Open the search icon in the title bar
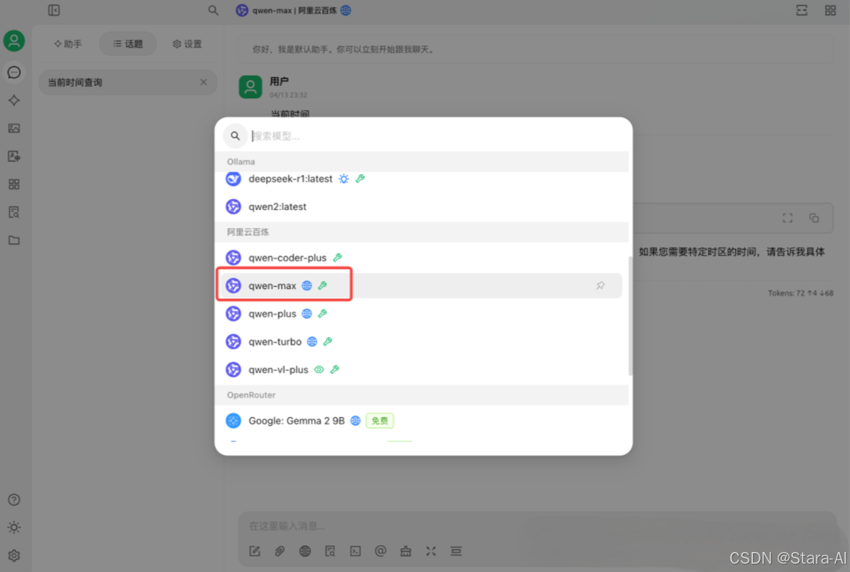Screen dimensions: 850x572 (213, 10)
